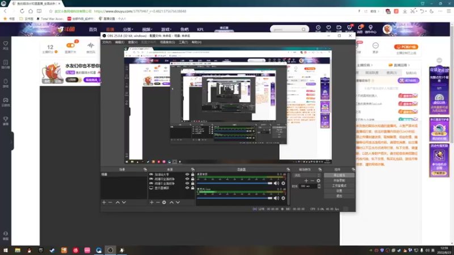Open transition properties gear under 转场特效

pos(318,181)
